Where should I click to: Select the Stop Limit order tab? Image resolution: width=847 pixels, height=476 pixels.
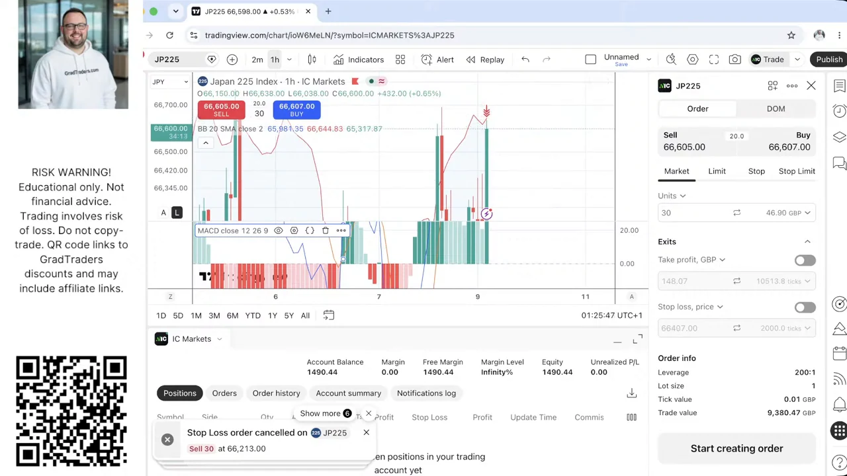coord(797,171)
